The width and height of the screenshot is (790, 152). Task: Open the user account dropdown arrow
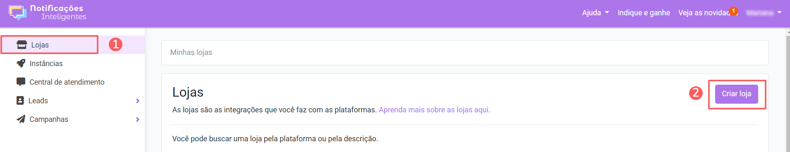pos(779,12)
